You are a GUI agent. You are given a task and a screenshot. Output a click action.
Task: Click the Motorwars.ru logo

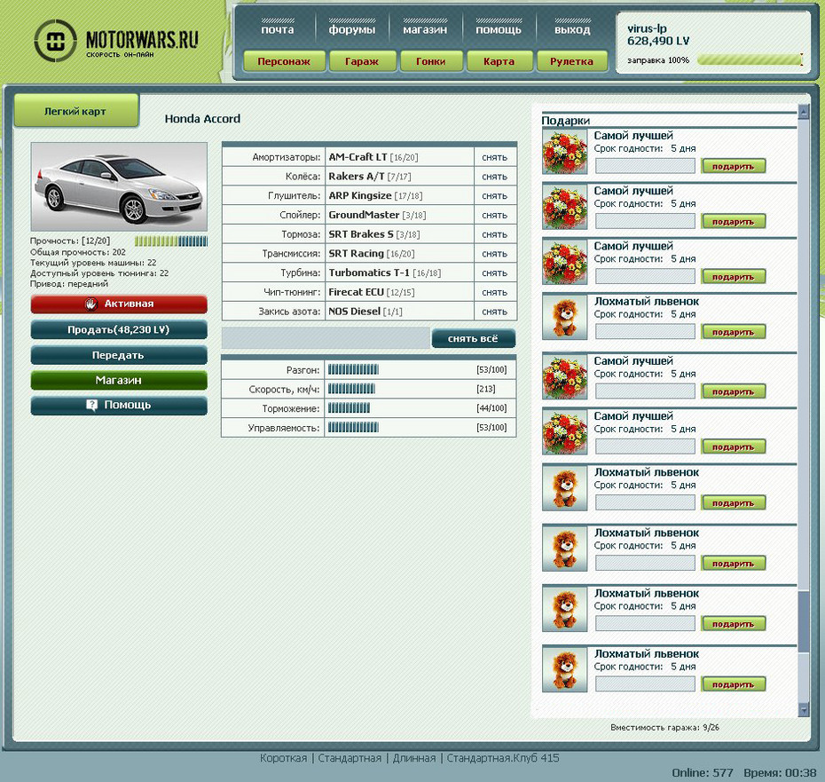(x=117, y=41)
